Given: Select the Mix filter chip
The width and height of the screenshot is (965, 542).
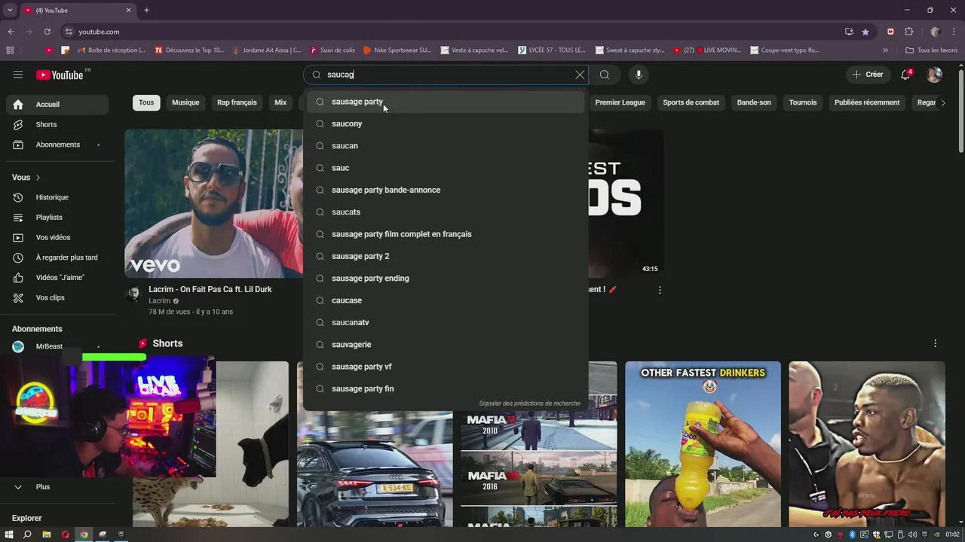Looking at the screenshot, I should pos(280,102).
